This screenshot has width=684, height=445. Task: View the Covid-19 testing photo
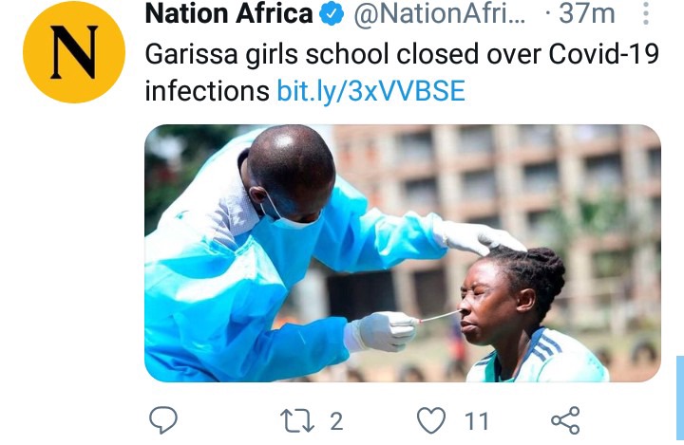(403, 253)
